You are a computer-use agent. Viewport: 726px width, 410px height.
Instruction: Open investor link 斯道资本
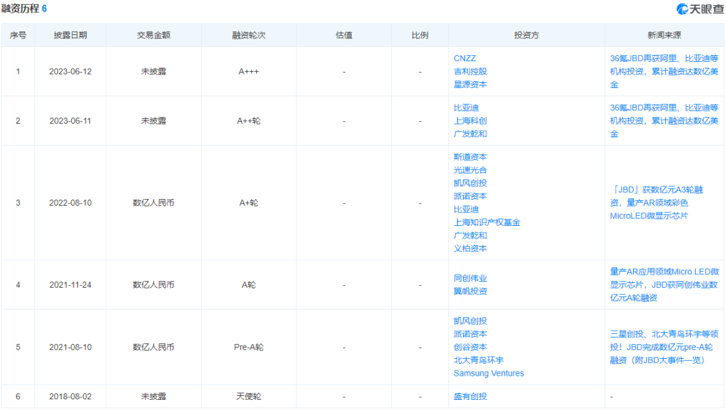pyautogui.click(x=470, y=157)
